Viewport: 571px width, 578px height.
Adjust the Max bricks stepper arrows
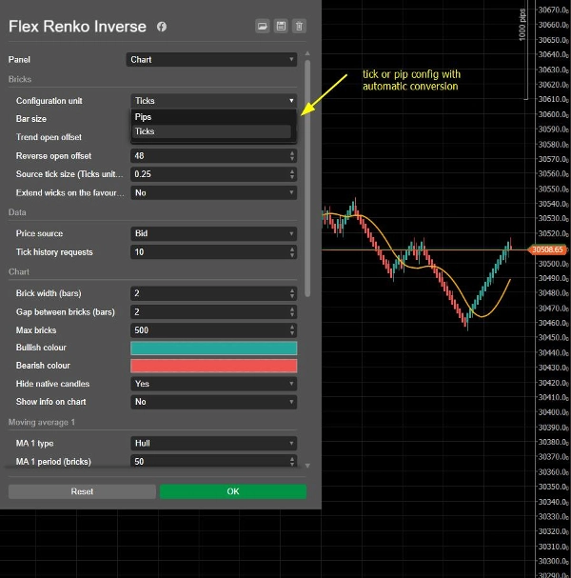click(x=292, y=330)
